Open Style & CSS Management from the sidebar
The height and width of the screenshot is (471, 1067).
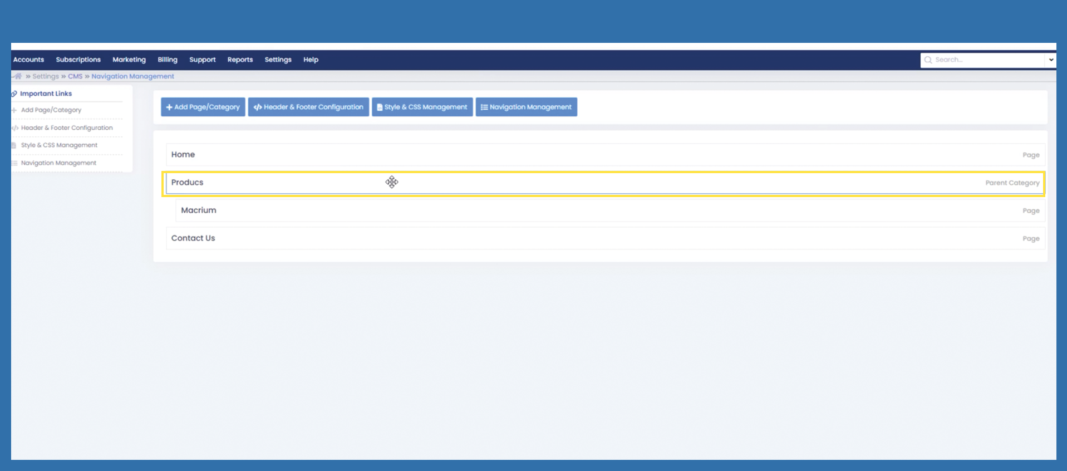tap(59, 145)
